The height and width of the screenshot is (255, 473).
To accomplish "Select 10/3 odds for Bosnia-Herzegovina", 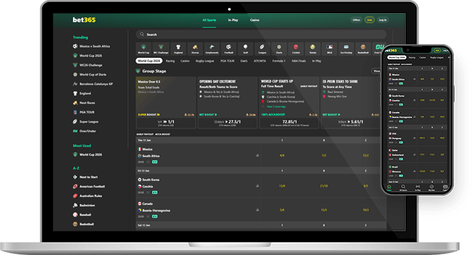I will click(x=365, y=209).
